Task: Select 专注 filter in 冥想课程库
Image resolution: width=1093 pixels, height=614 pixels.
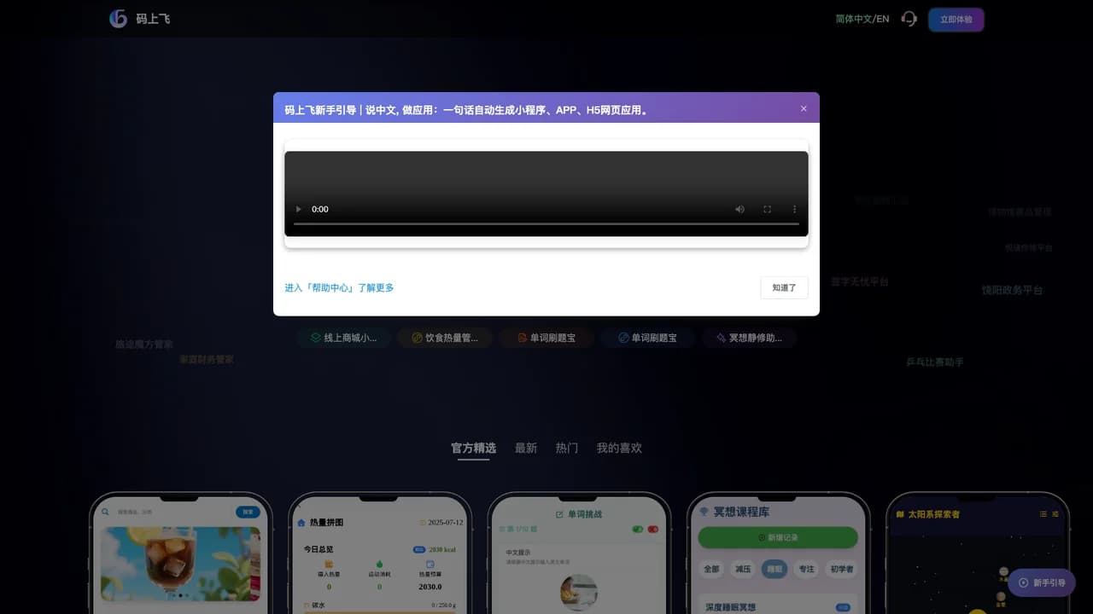Action: 806,569
